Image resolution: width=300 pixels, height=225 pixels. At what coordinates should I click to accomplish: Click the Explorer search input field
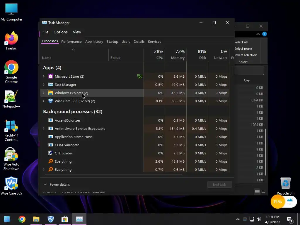click(x=249, y=71)
